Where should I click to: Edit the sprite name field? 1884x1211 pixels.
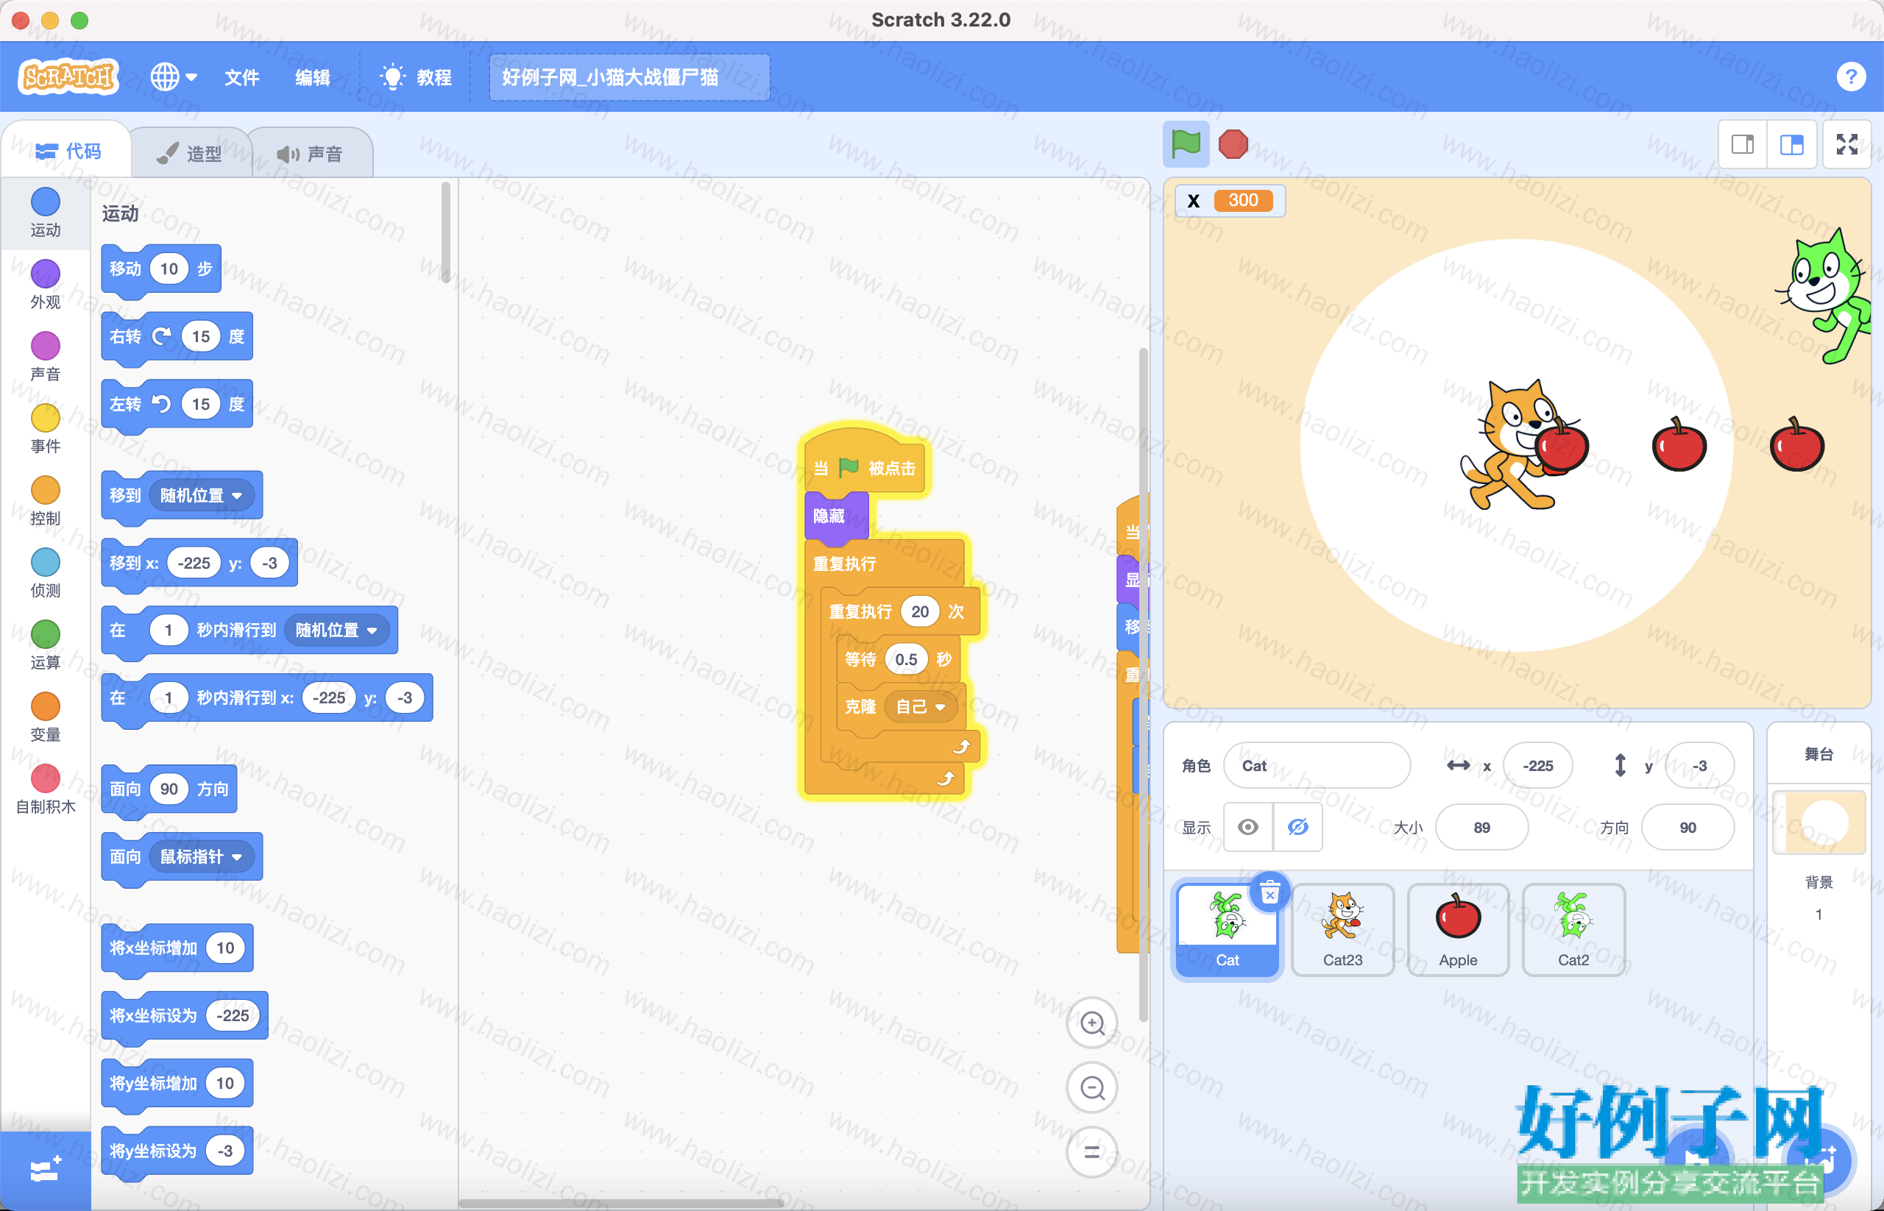pyautogui.click(x=1317, y=765)
